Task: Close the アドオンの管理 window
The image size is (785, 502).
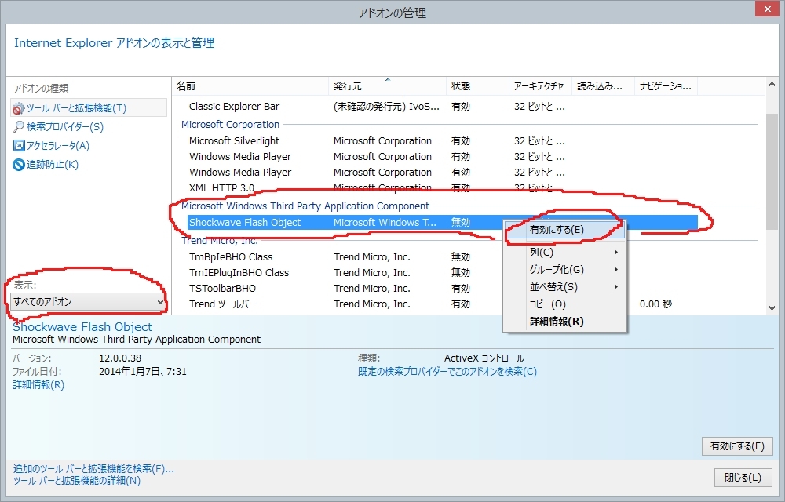Action: coord(768,9)
